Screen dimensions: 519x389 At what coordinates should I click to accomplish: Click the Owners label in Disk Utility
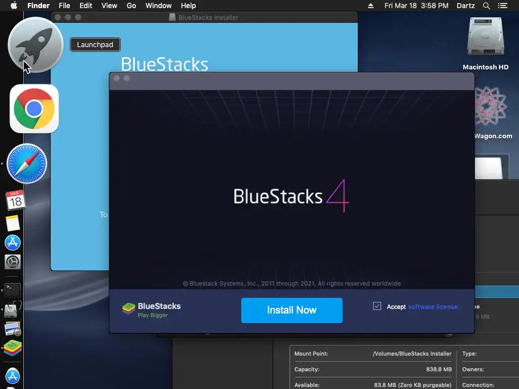point(473,369)
